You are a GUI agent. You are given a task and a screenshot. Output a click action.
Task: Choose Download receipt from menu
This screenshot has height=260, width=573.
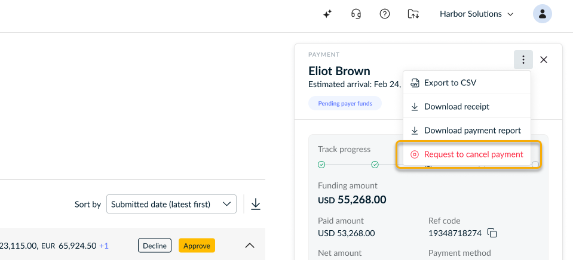(x=467, y=107)
